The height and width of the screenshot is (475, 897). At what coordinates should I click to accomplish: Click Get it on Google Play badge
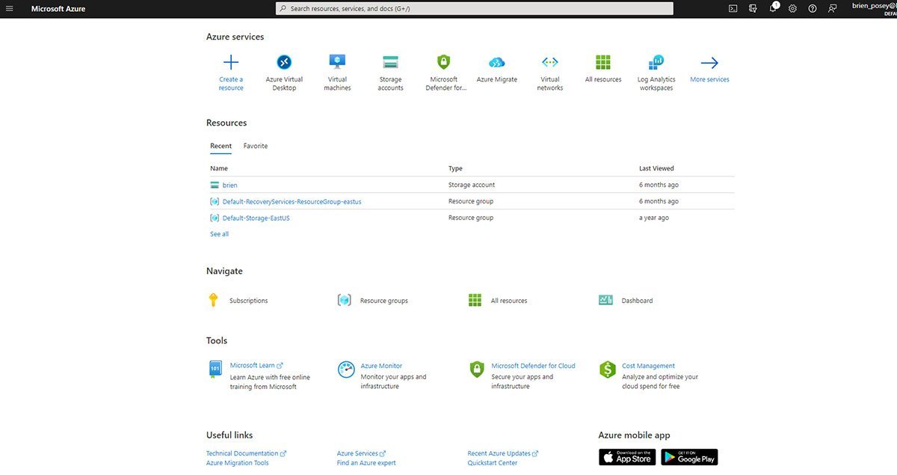[x=689, y=457]
